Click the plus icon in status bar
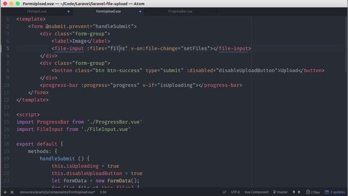Image resolution: width=348 pixels, height=196 pixels. pos(5,192)
